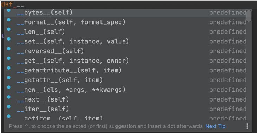This screenshot has height=133, width=257.
Task: Choose the __get__(self, instance, owner) entry
Action: (x=125, y=61)
